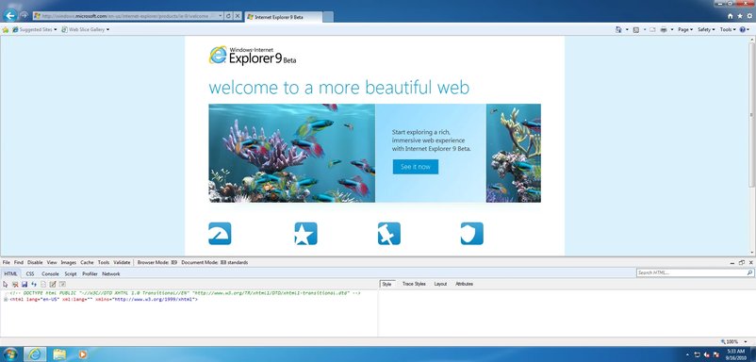
Task: Switch to the Style pane tab
Action: pos(386,284)
